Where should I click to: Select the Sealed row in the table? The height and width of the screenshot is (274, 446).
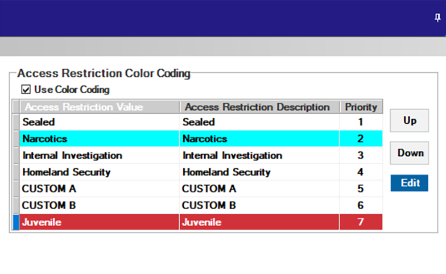tap(89, 122)
